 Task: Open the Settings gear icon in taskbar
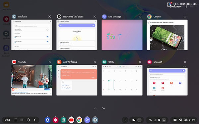95,120
